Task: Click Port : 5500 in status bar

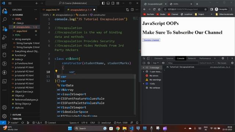Action: 121,122
